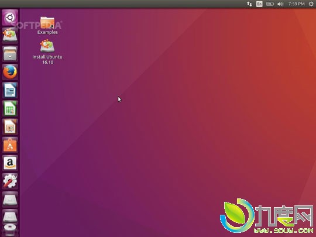Screen dimensions: 316x237
Task: Open the session power gear menu
Action: tap(311, 4)
